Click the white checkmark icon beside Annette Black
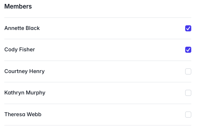This screenshot has width=197, height=134. click(x=188, y=29)
